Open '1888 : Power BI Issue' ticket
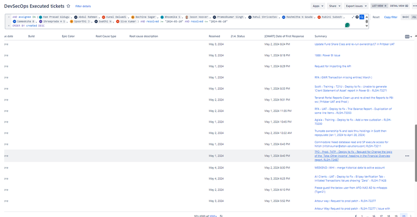Image resolution: width=417 pixels, height=217 pixels. coord(327,56)
